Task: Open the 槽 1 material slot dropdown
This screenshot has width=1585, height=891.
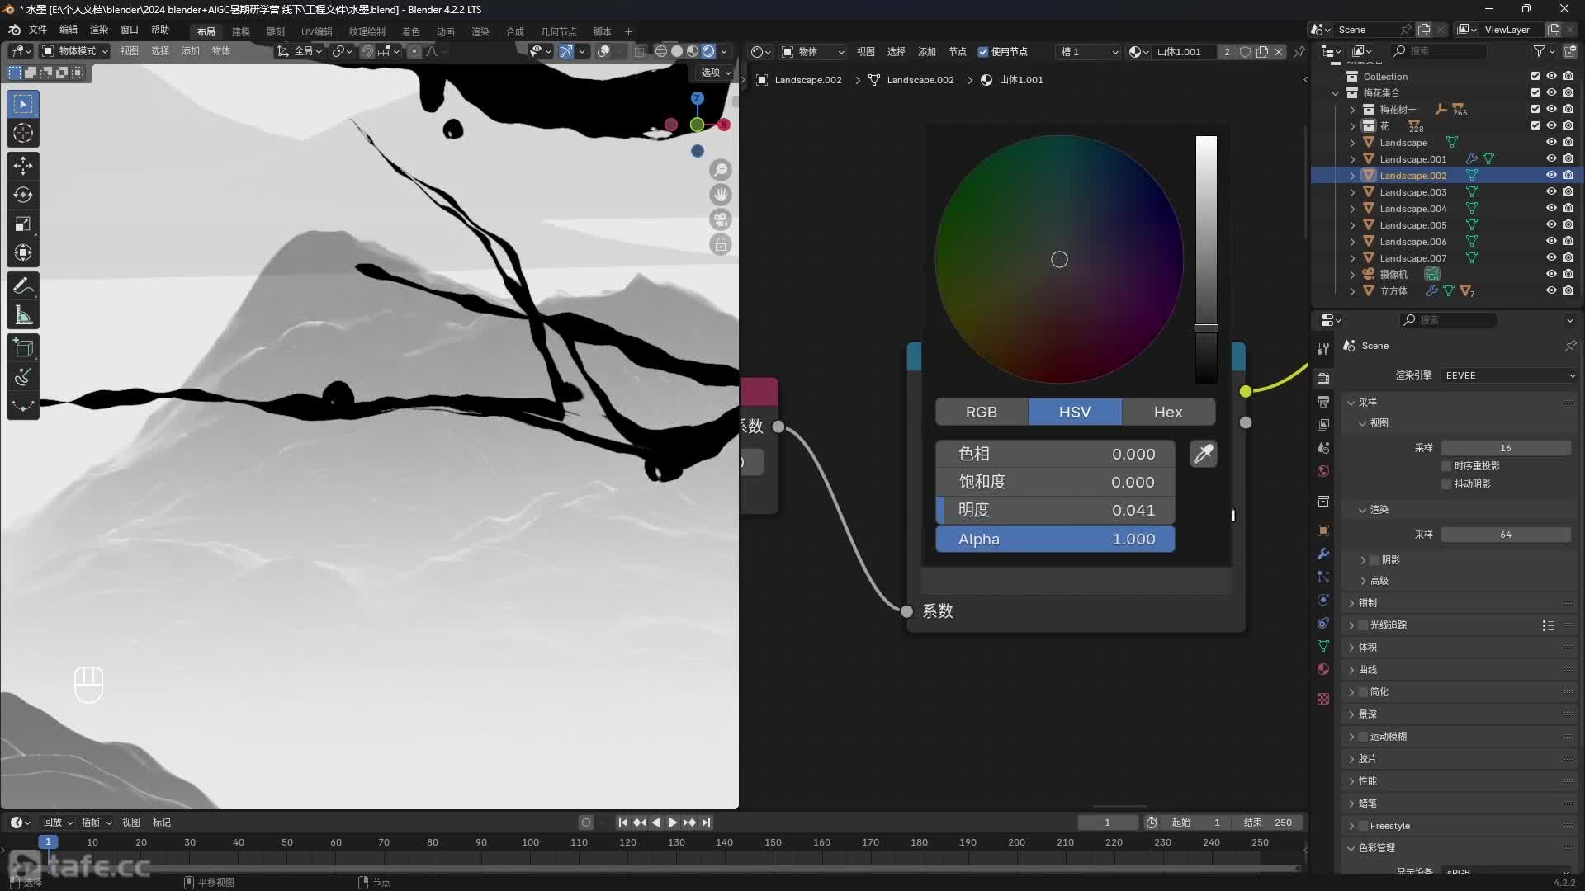Action: (1089, 51)
